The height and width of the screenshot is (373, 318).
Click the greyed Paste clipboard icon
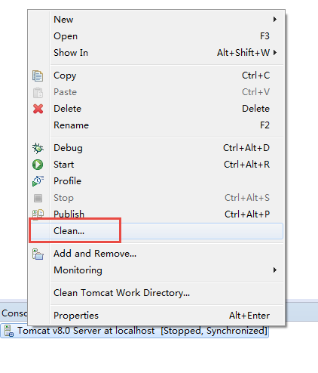[38, 92]
